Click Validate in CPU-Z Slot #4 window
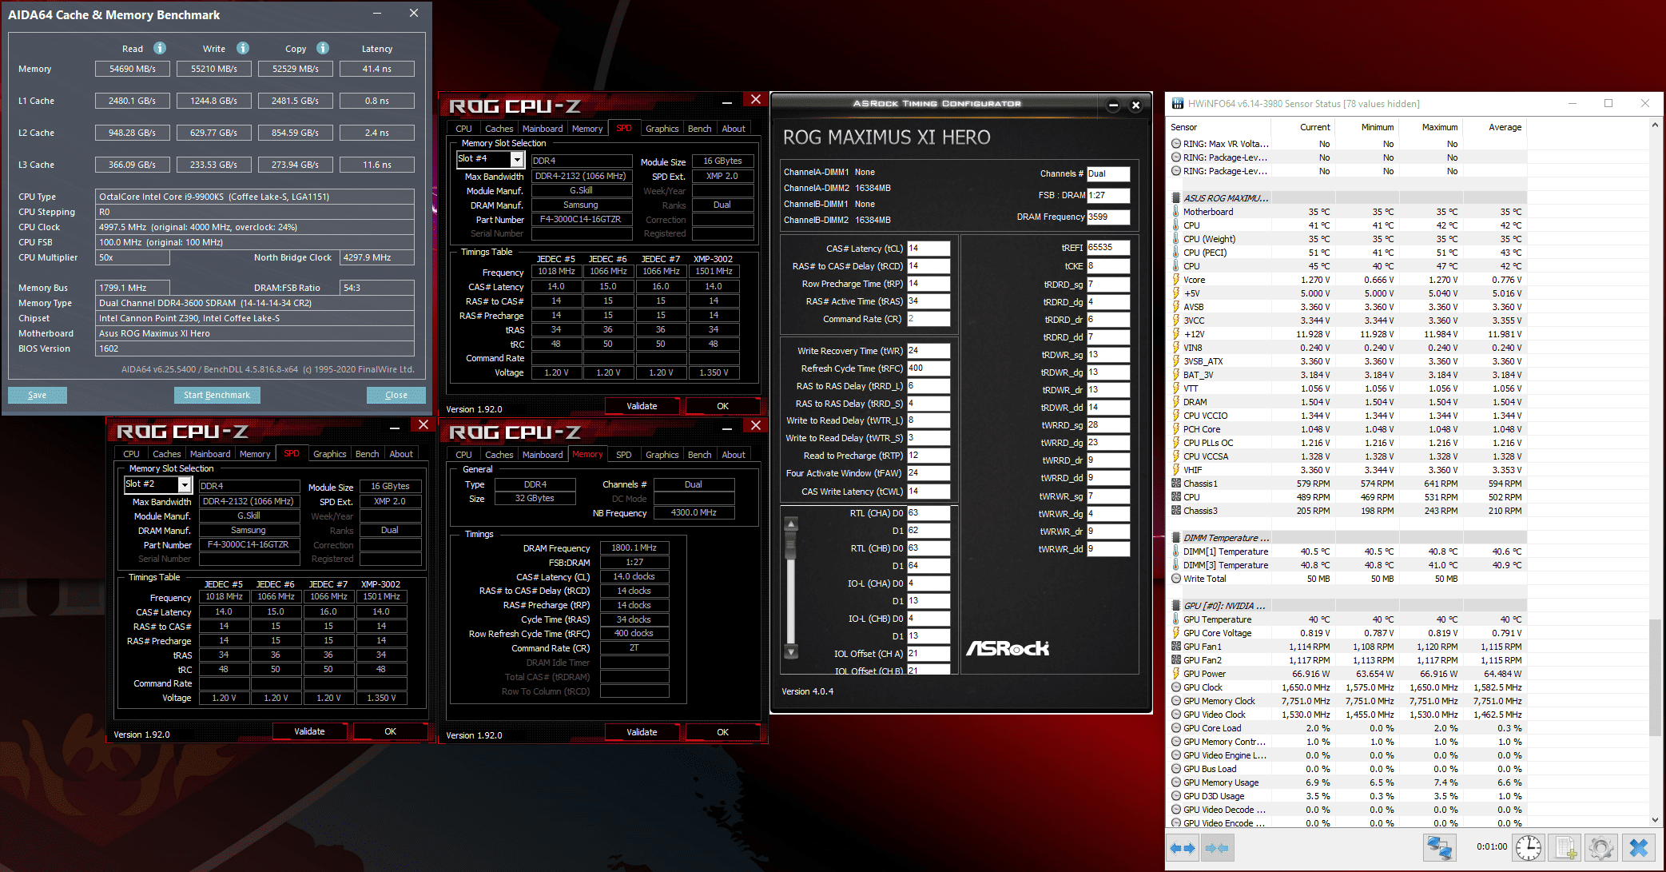Viewport: 1666px width, 872px height. 642,406
